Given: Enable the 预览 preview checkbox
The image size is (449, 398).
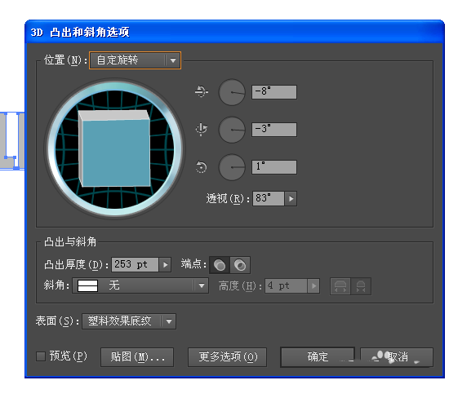Looking at the screenshot, I should 41,356.
